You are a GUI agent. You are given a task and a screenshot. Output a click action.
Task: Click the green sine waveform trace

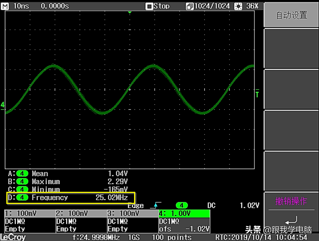[x=130, y=89]
